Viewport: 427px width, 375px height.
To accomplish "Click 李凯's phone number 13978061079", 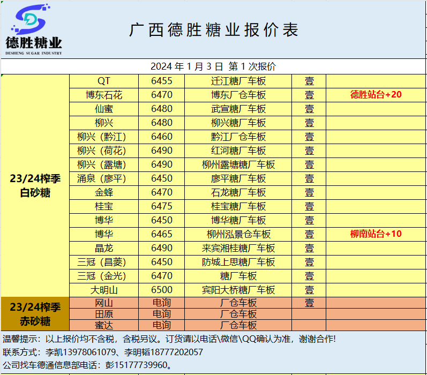I will (x=91, y=352).
